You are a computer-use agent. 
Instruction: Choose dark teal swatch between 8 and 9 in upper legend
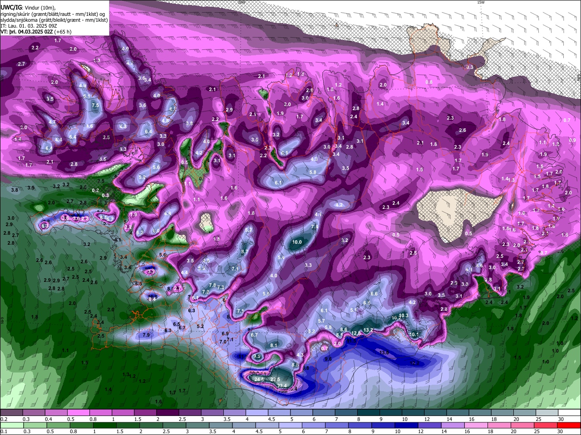(369, 413)
